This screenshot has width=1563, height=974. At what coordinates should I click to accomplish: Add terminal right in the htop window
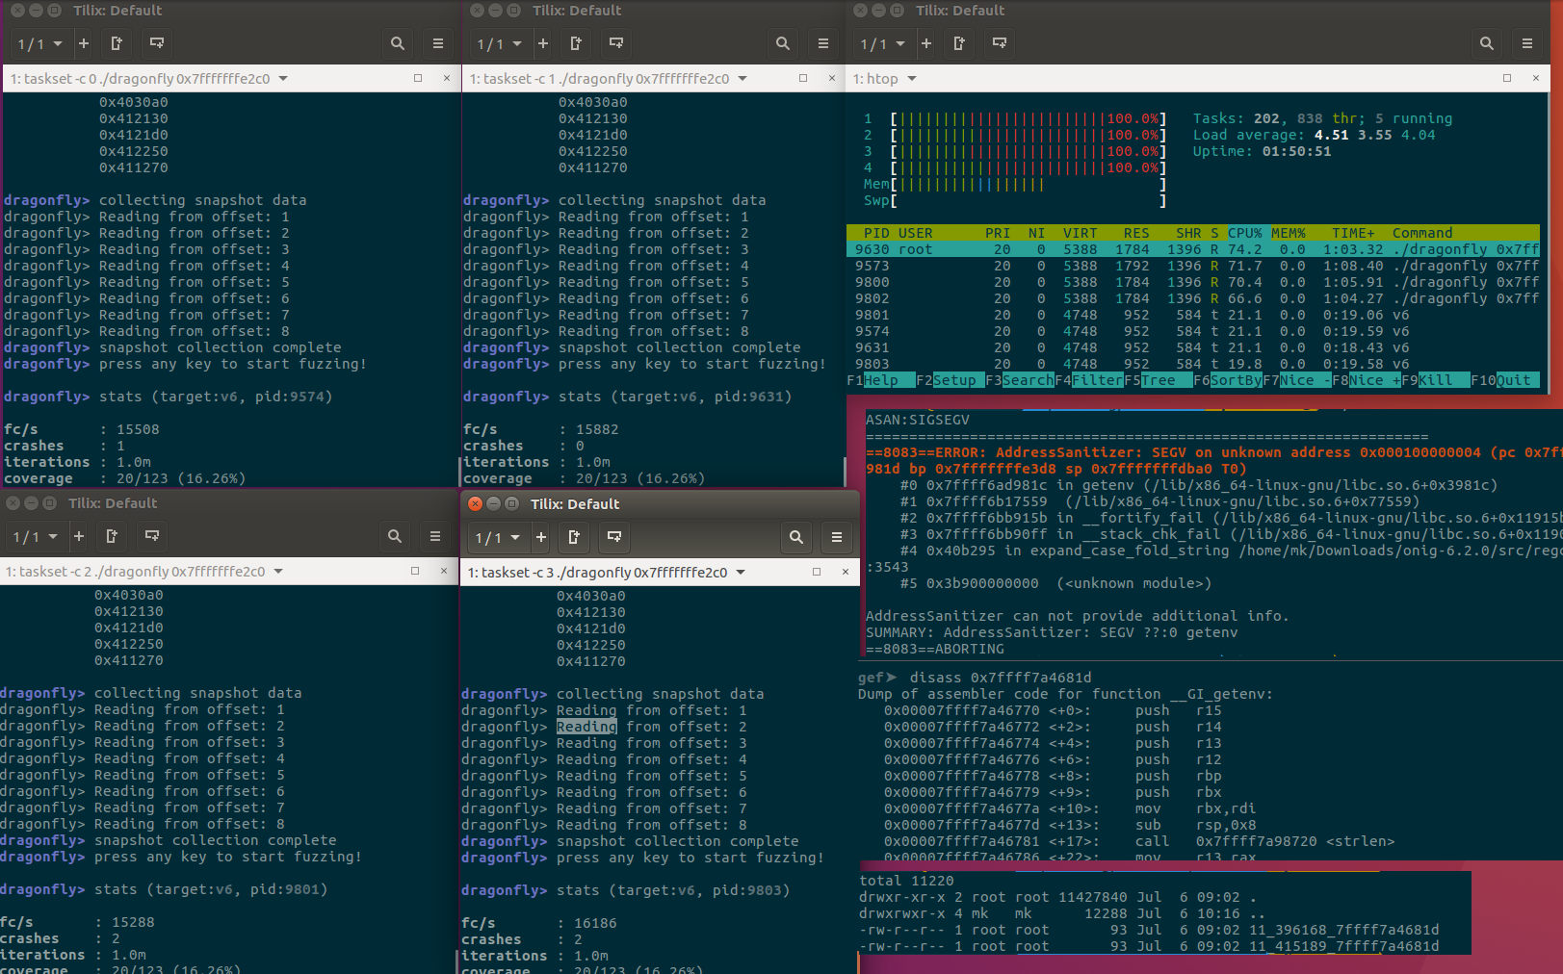click(959, 43)
